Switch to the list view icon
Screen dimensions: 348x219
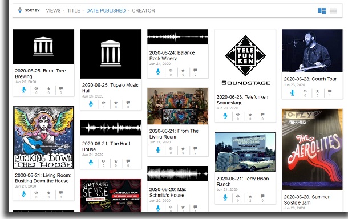point(333,11)
